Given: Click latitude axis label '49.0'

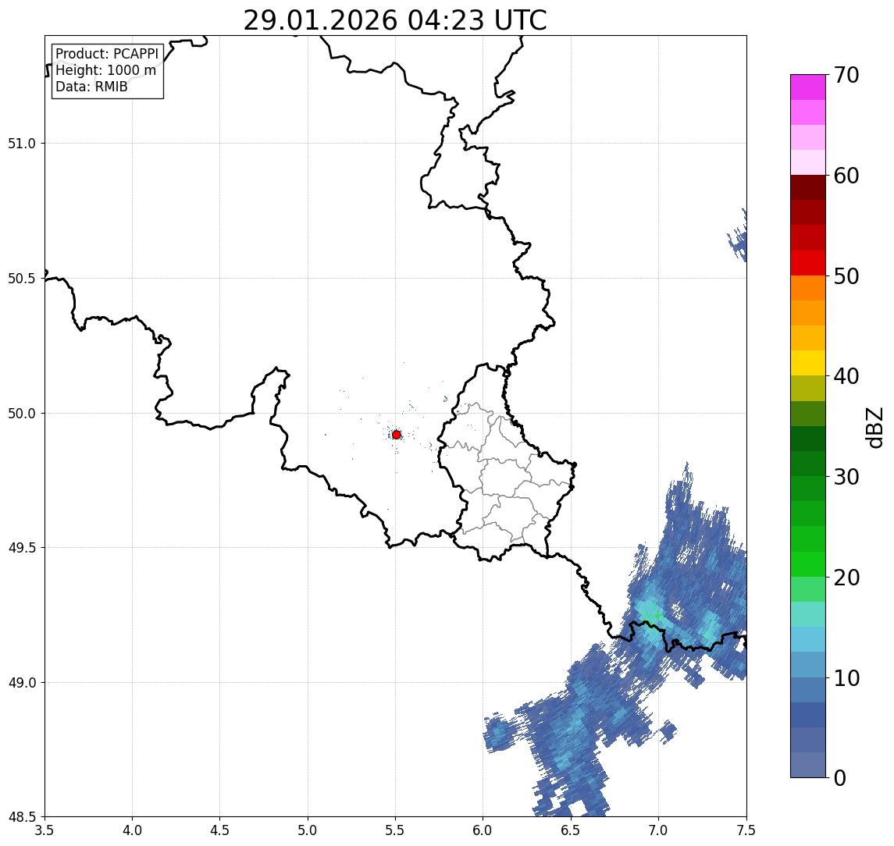Looking at the screenshot, I should tap(22, 682).
